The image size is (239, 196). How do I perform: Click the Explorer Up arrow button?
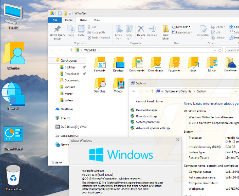coord(71,50)
